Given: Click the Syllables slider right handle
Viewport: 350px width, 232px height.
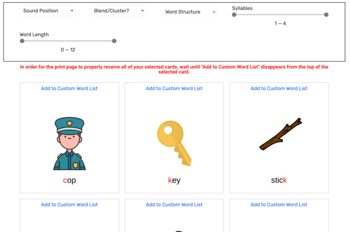Looking at the screenshot, I should (326, 15).
